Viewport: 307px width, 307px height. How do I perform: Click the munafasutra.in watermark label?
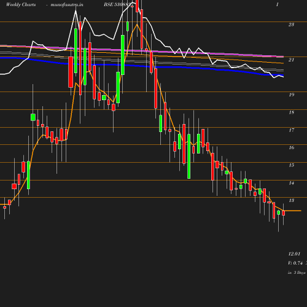(x=67, y=4)
